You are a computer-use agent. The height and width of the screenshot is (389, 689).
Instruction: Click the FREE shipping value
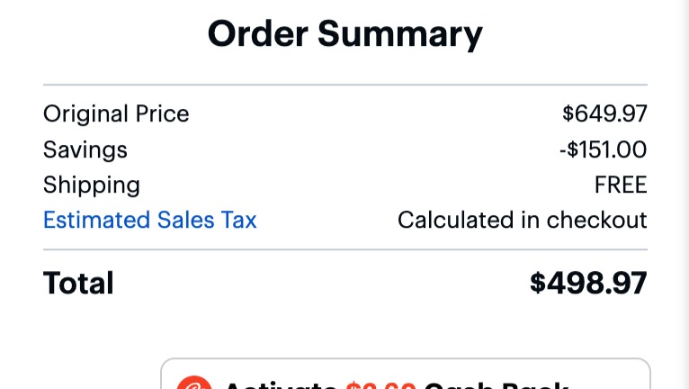[x=621, y=185]
